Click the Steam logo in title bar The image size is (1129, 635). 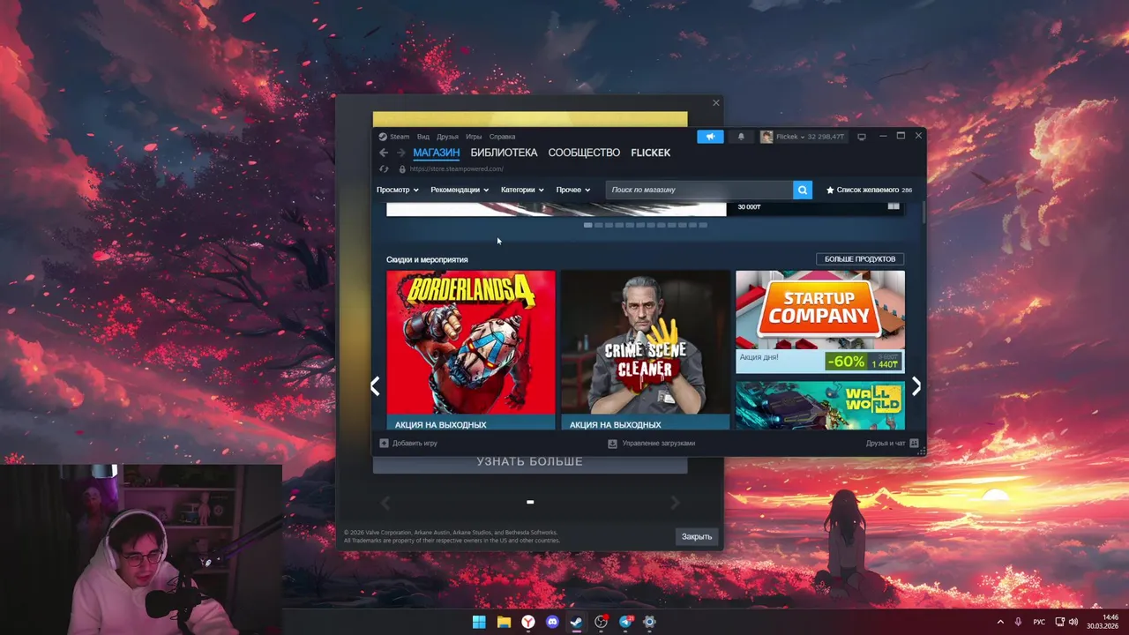(x=383, y=137)
